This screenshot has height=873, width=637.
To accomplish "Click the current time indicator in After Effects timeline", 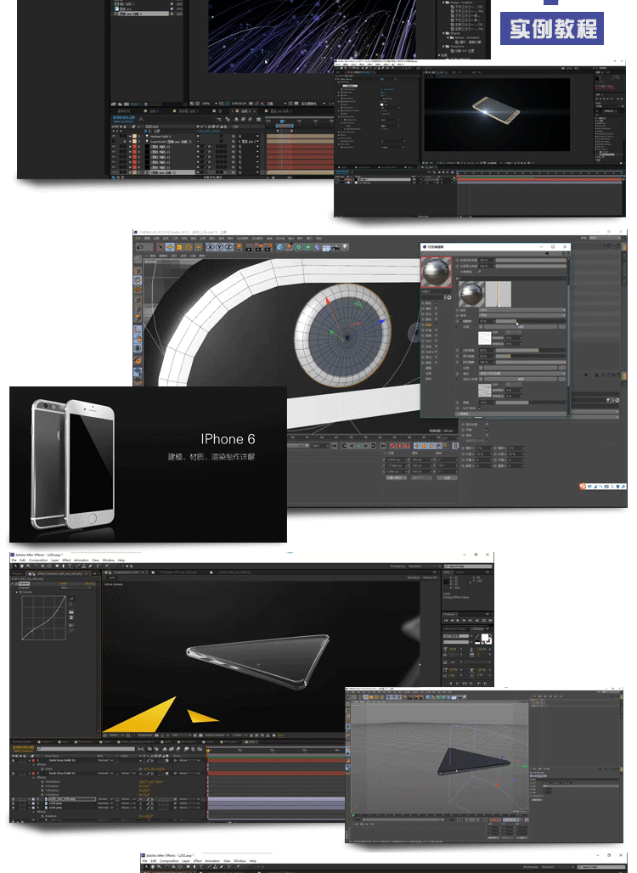I will tap(208, 751).
